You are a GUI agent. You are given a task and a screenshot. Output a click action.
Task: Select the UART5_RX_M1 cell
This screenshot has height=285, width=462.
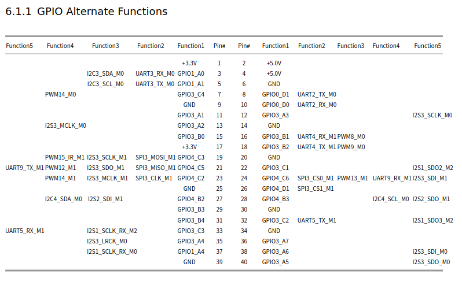pyautogui.click(x=24, y=231)
